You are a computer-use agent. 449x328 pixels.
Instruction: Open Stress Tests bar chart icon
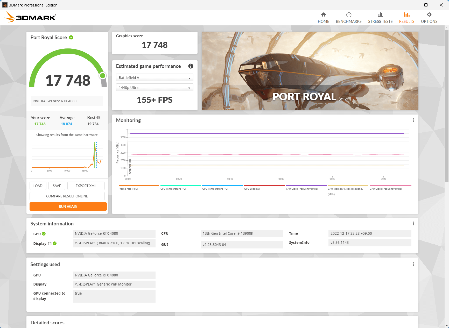click(x=380, y=15)
